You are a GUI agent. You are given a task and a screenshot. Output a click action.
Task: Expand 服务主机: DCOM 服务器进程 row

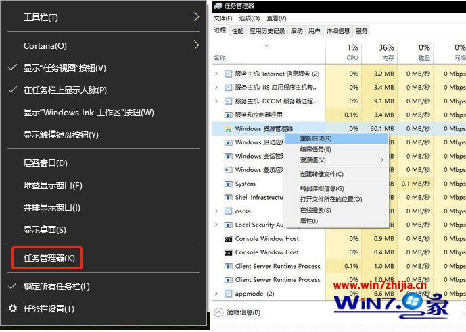coord(216,101)
